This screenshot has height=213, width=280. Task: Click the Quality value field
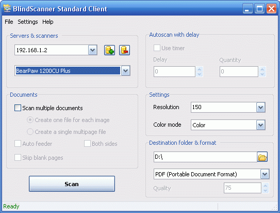[242, 188]
